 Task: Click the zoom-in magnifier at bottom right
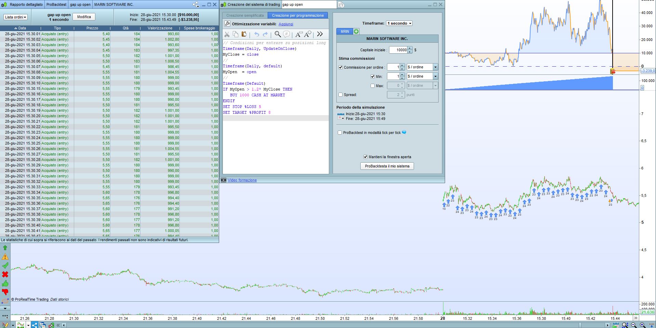(x=643, y=325)
